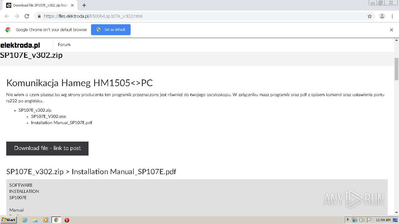
Task: Select the Download file SP107E_v302.zip tab
Action: tap(41, 5)
